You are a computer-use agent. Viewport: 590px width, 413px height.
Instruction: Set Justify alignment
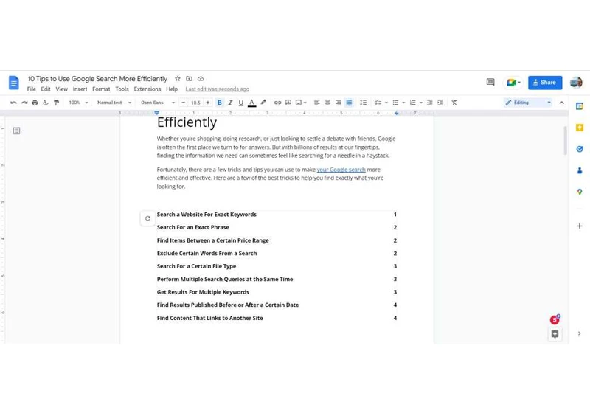pos(349,103)
